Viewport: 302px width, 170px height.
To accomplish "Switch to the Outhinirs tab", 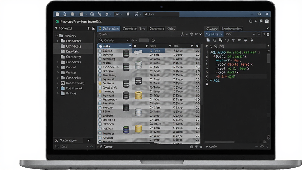I will (157, 29).
